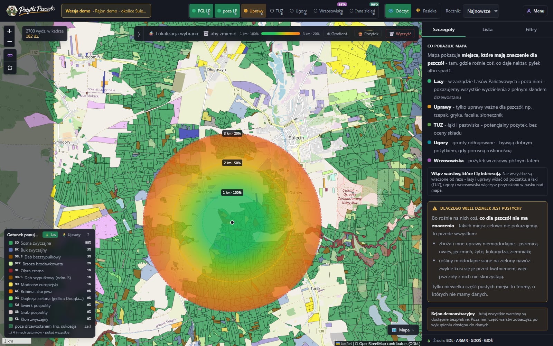Select Las legend mode
553x346 pixels.
point(50,235)
